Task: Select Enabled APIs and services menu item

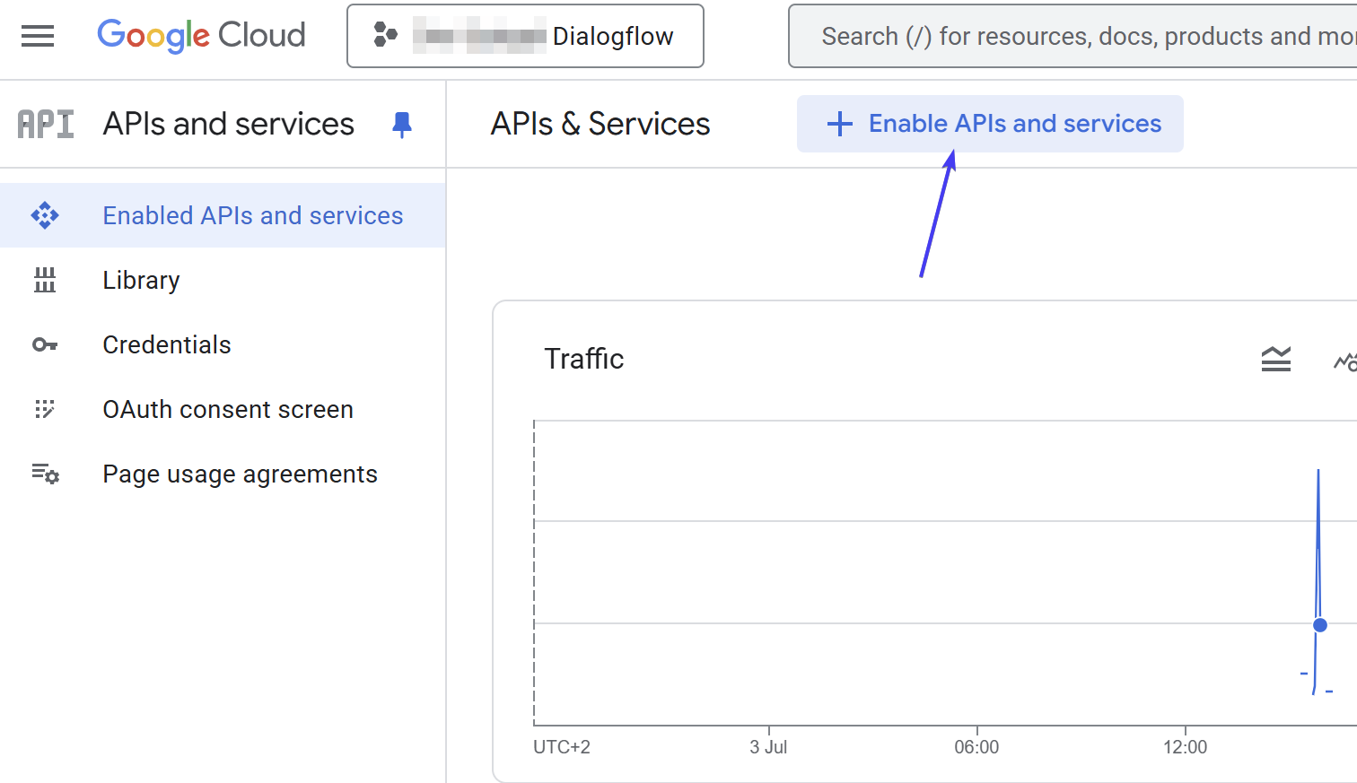Action: coord(252,216)
